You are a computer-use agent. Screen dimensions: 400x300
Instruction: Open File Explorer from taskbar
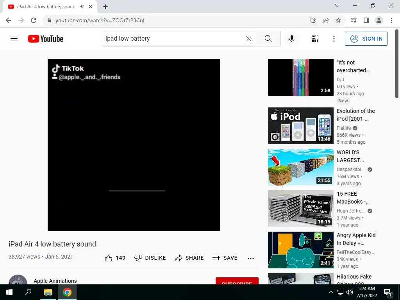click(x=48, y=292)
